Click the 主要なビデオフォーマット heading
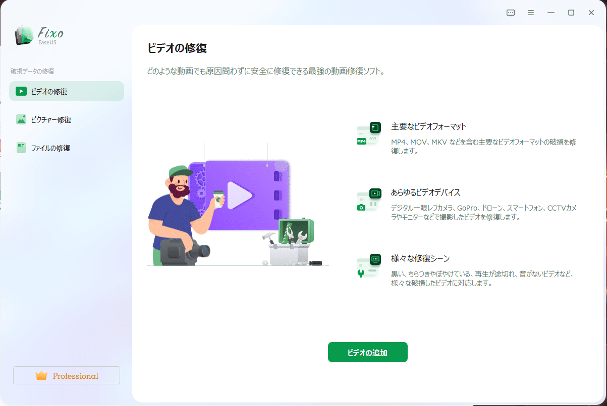Image resolution: width=607 pixels, height=406 pixels. pos(429,126)
